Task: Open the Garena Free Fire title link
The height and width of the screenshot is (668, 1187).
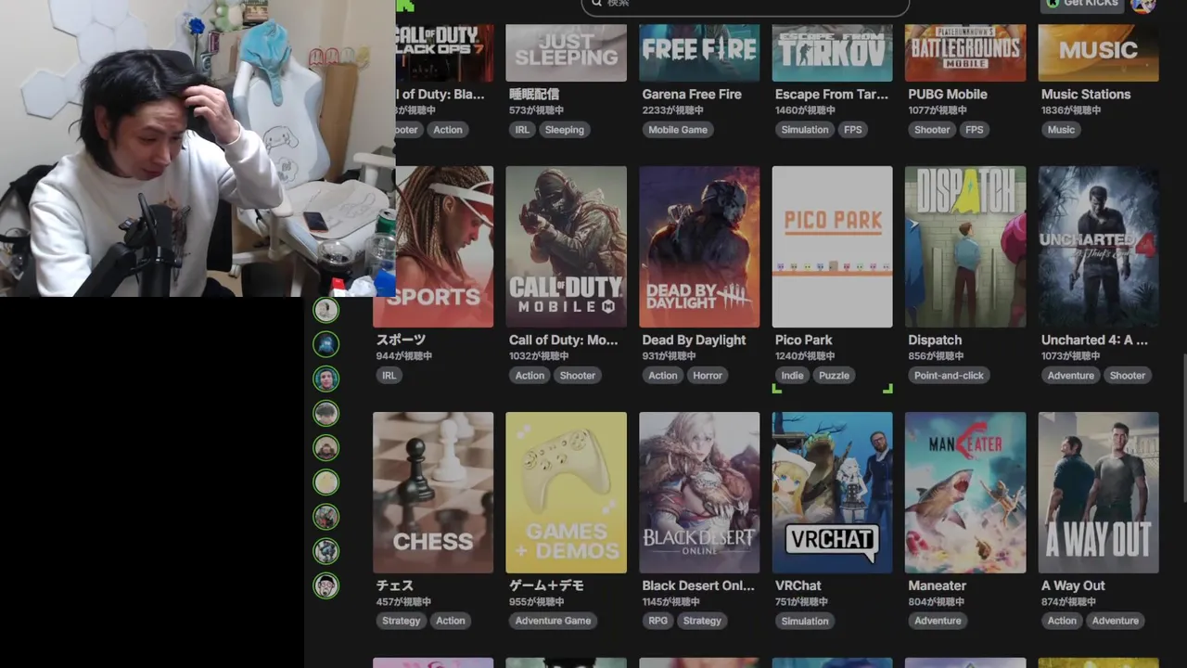Action: coord(692,94)
